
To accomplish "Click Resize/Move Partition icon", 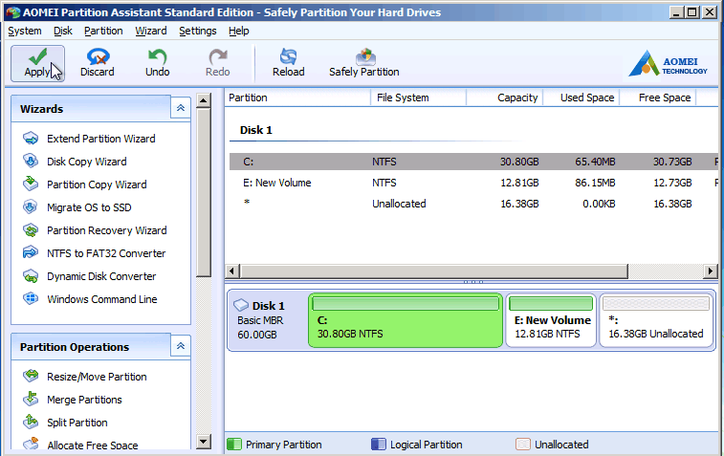I will click(31, 376).
